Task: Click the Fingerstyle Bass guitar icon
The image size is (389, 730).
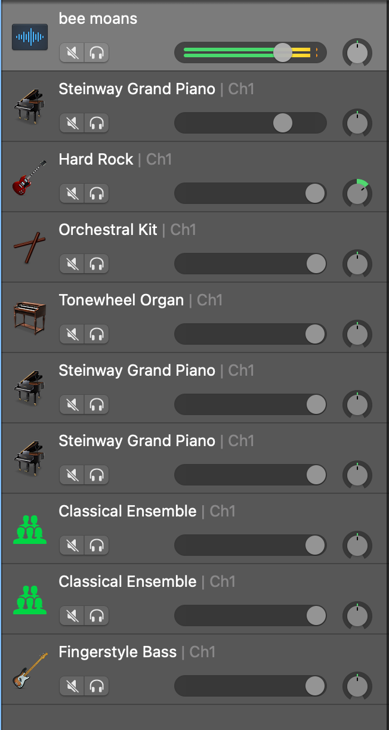Action: 29,670
